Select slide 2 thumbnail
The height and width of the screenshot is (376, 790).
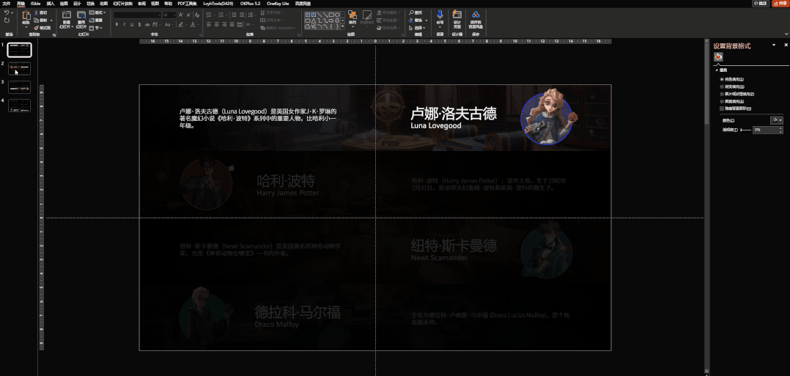pos(19,69)
